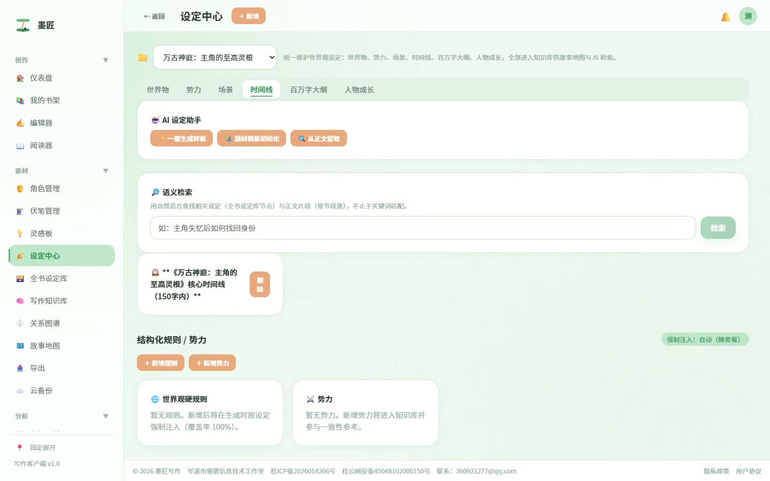Open the book selector dropdown
This screenshot has width=770, height=481.
215,57
